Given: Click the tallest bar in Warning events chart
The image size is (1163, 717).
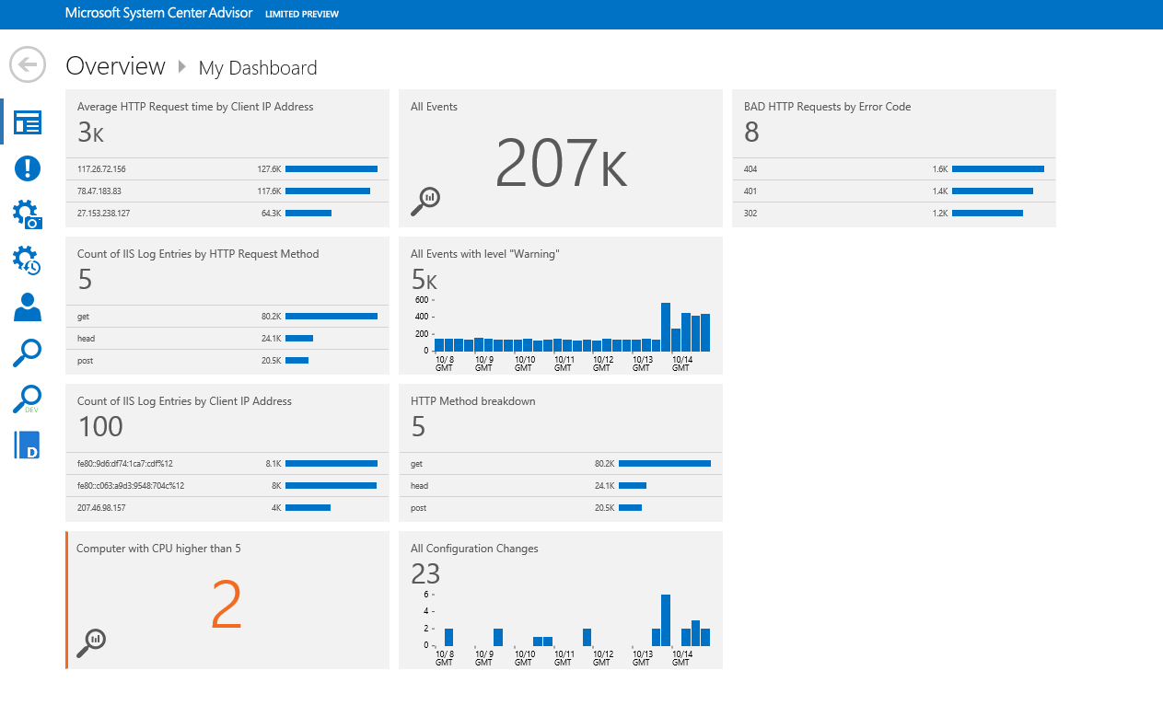Looking at the screenshot, I should tap(666, 327).
